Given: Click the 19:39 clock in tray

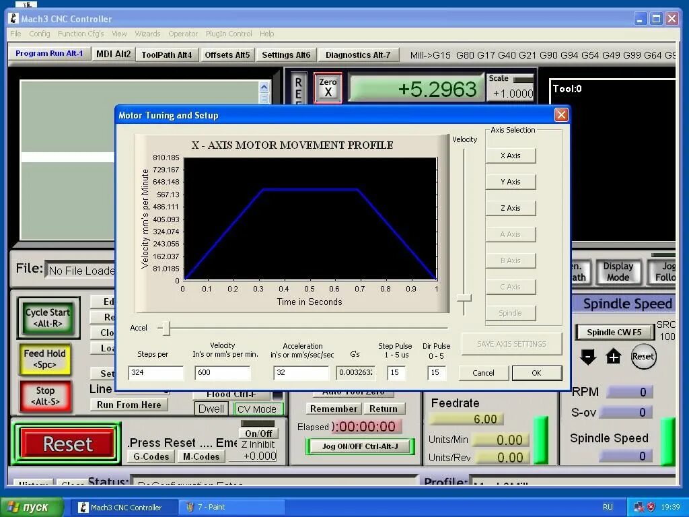Looking at the screenshot, I should [671, 507].
